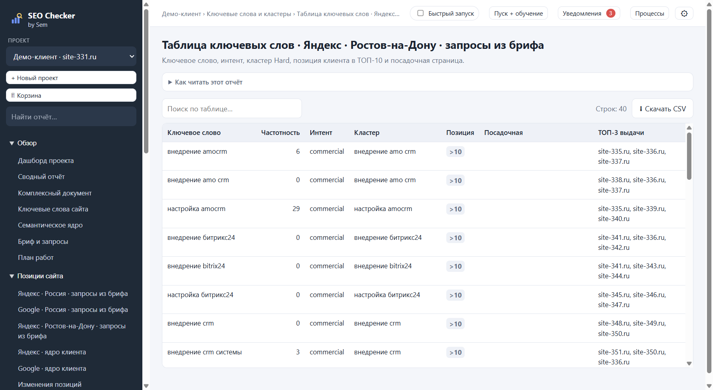The height and width of the screenshot is (390, 713).
Task: Open theme settings sun icon
Action: click(684, 13)
